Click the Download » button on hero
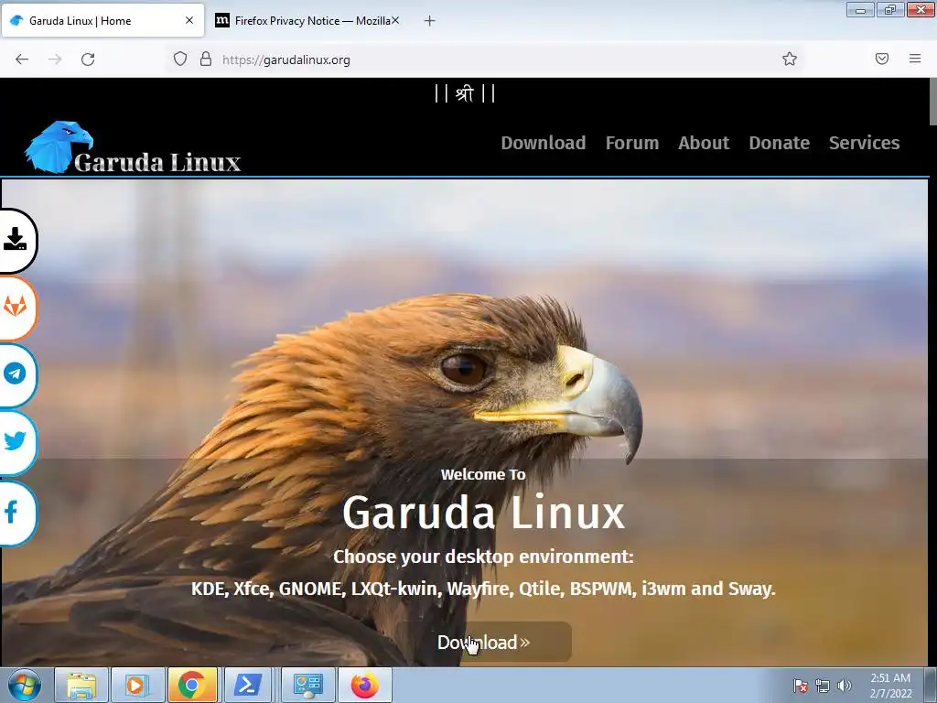This screenshot has width=937, height=703. click(x=483, y=642)
